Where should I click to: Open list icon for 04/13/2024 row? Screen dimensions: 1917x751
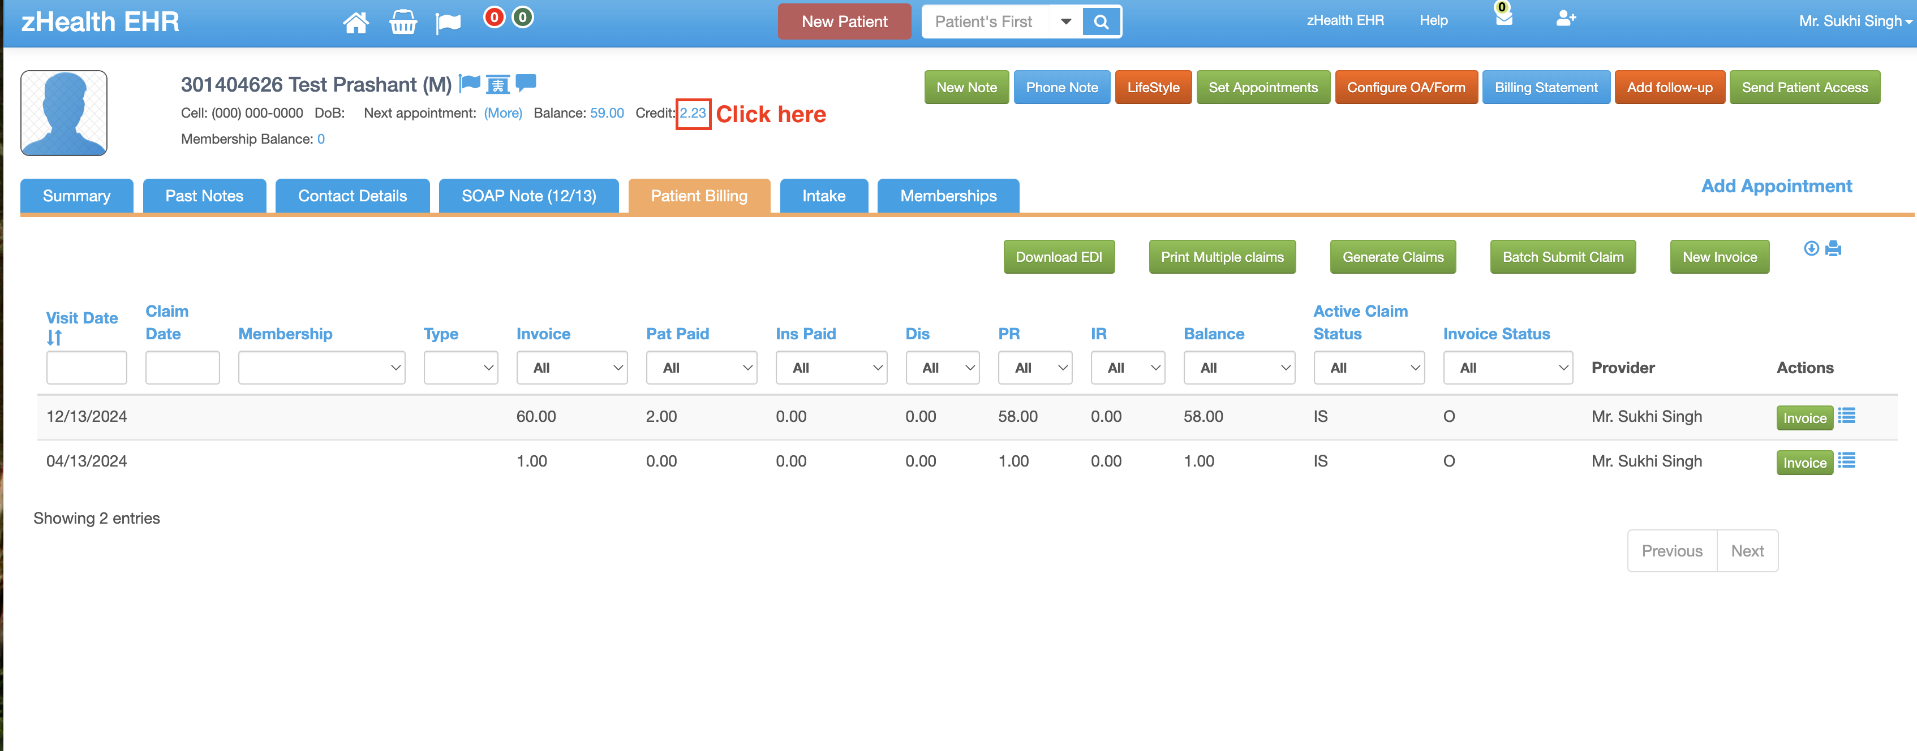tap(1846, 460)
